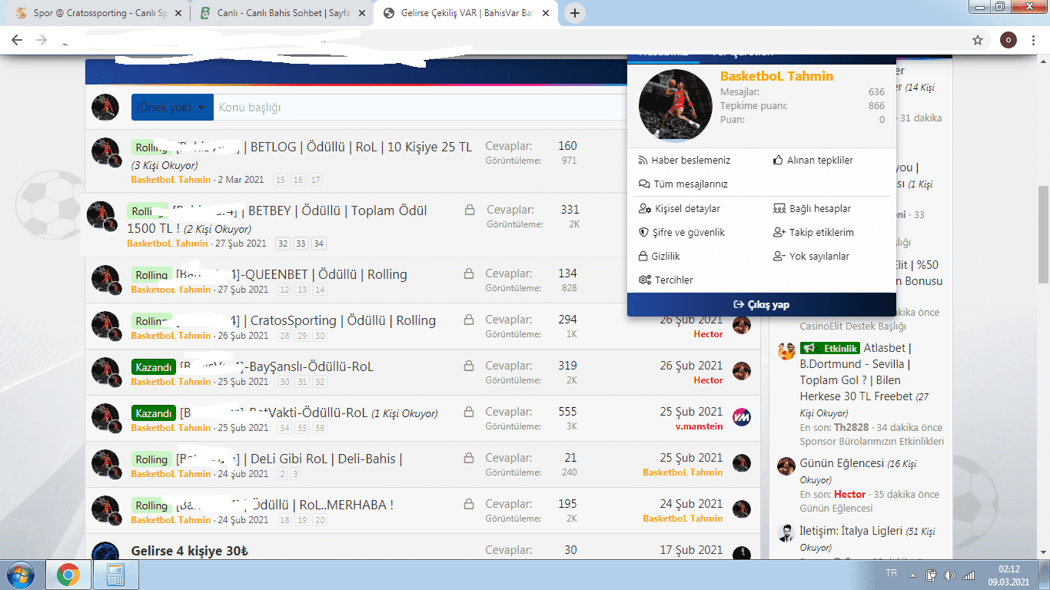Click the Çıkış yap logout button
The image size is (1050, 590).
click(762, 305)
